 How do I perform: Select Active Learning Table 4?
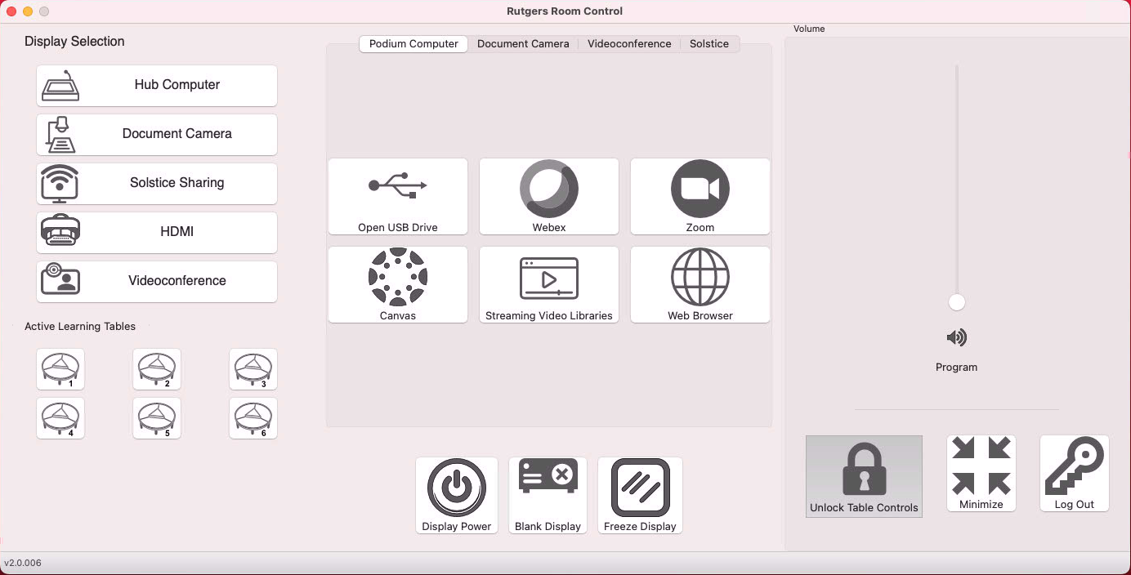coord(60,418)
